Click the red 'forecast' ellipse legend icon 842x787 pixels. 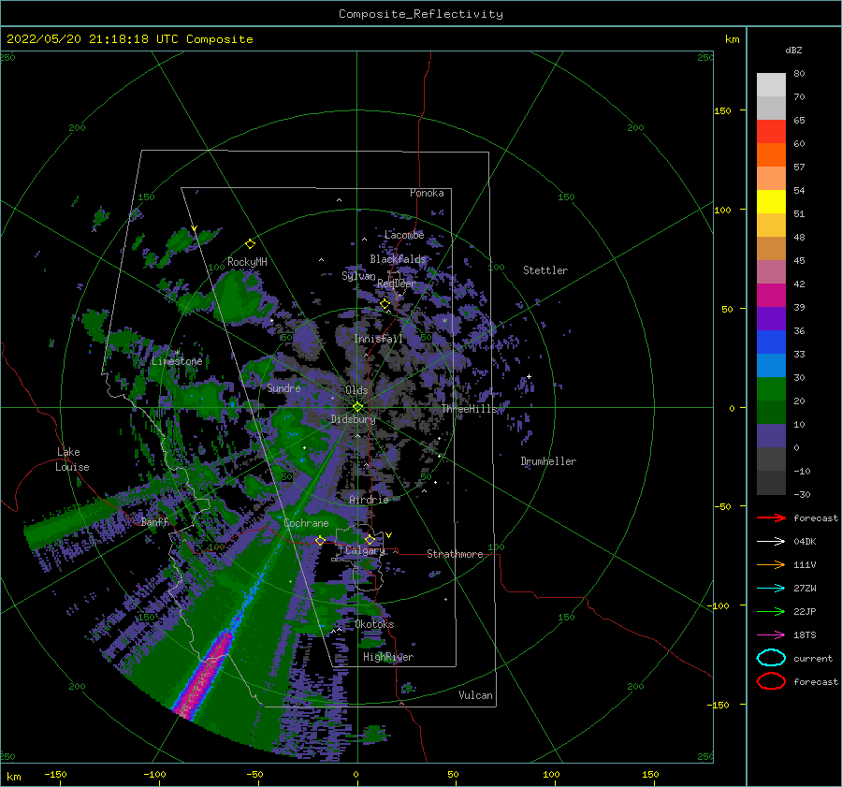(x=771, y=681)
